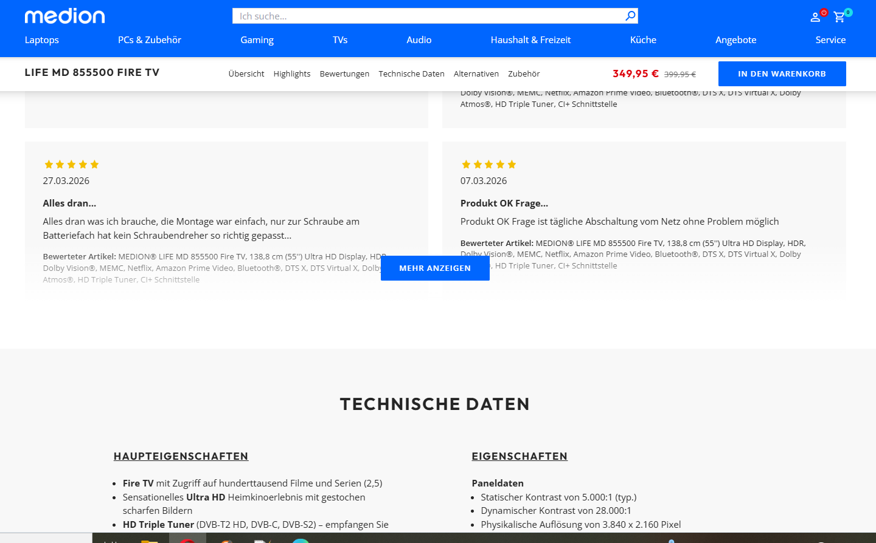Open the Küche menu
The image size is (876, 543).
click(643, 40)
